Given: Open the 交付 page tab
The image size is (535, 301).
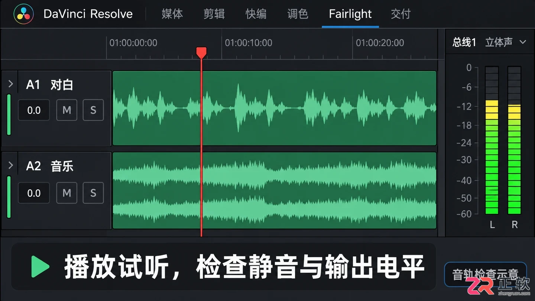Looking at the screenshot, I should point(401,14).
